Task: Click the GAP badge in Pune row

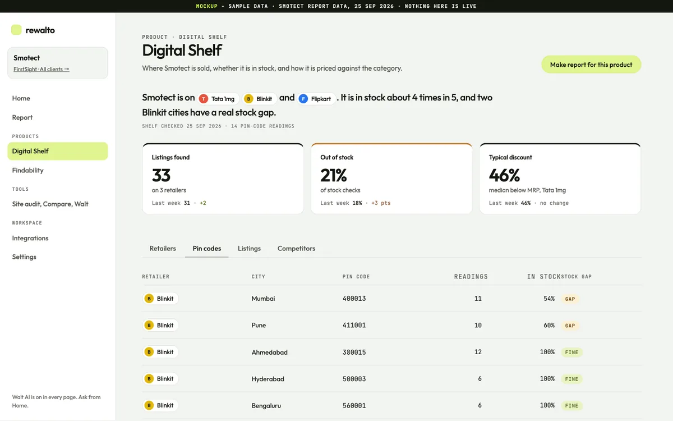Action: (570, 326)
